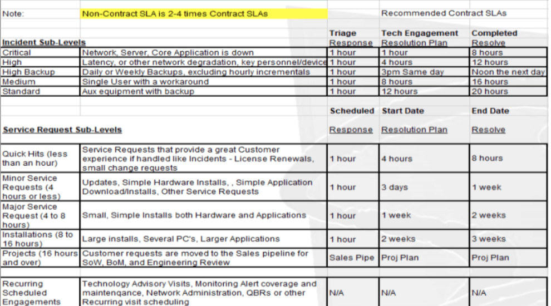
Task: Click the '12 hours' resolve cell for High
Action: 508,62
